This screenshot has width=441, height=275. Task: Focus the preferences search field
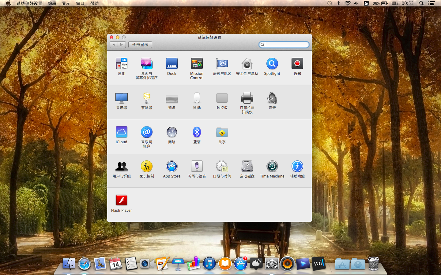(x=284, y=45)
